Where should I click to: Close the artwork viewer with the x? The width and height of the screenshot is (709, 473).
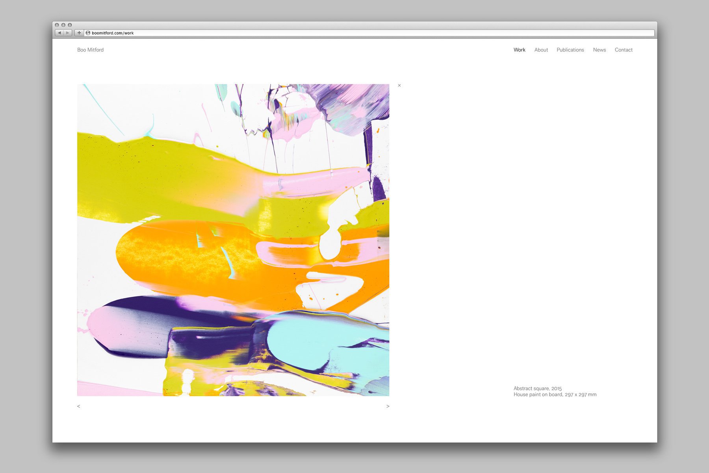point(399,86)
